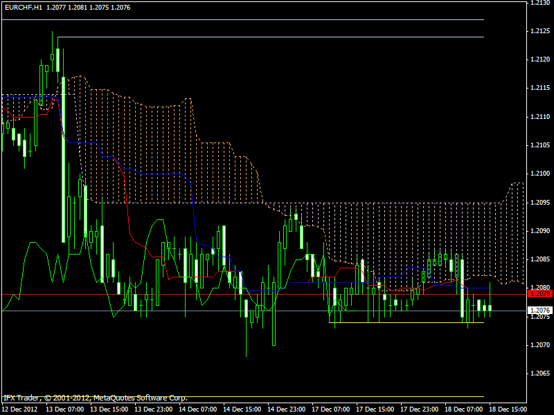Click the 12 Dec 2012 date label

point(20,409)
